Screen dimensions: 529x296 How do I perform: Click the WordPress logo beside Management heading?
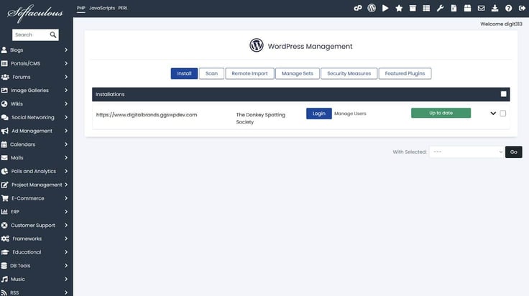tap(257, 45)
